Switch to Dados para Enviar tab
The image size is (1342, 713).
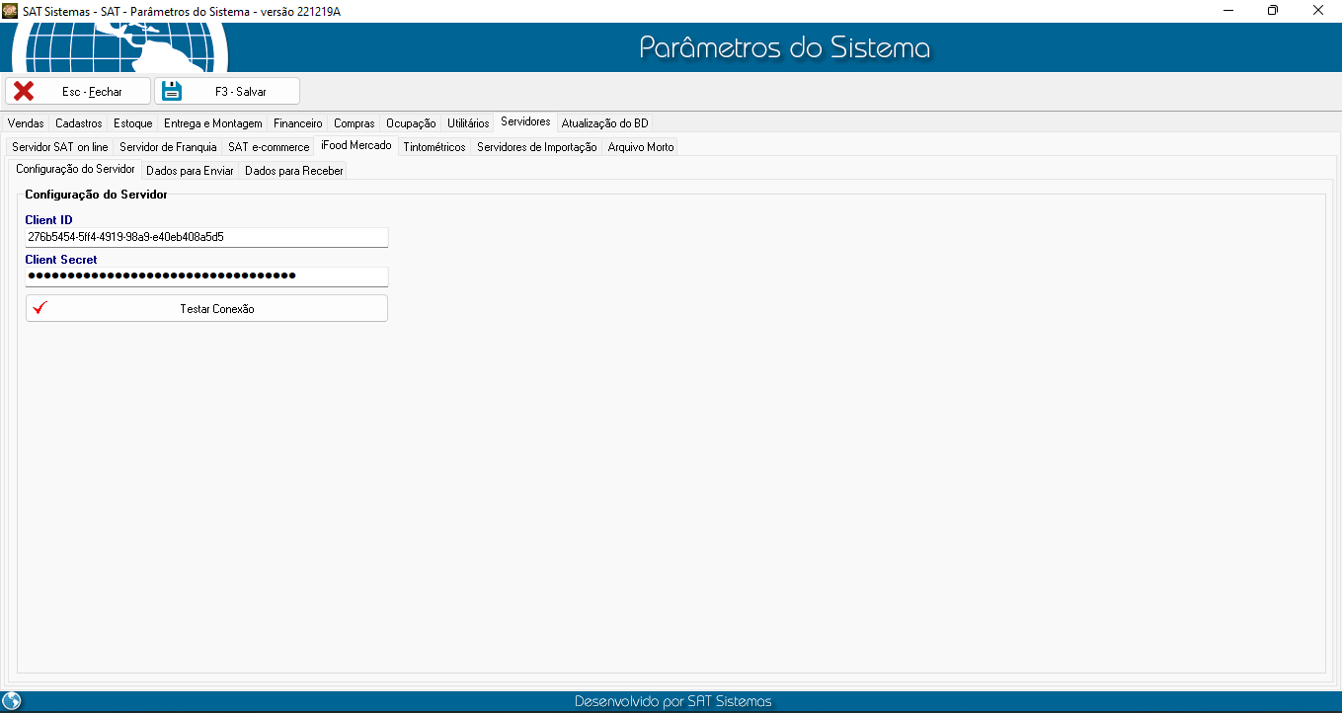click(x=190, y=171)
